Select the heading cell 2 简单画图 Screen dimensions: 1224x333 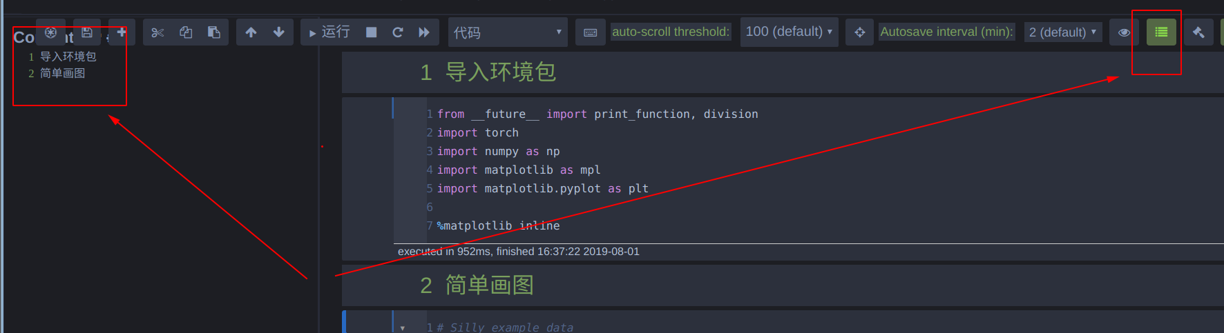click(x=783, y=285)
